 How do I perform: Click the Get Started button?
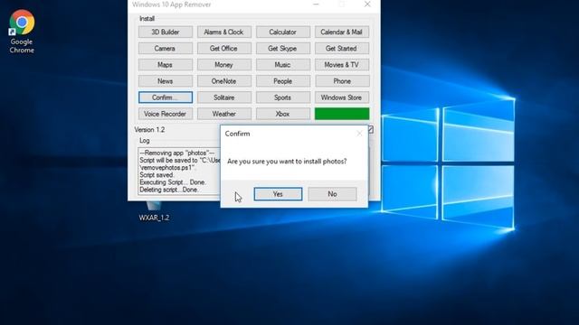pos(342,48)
